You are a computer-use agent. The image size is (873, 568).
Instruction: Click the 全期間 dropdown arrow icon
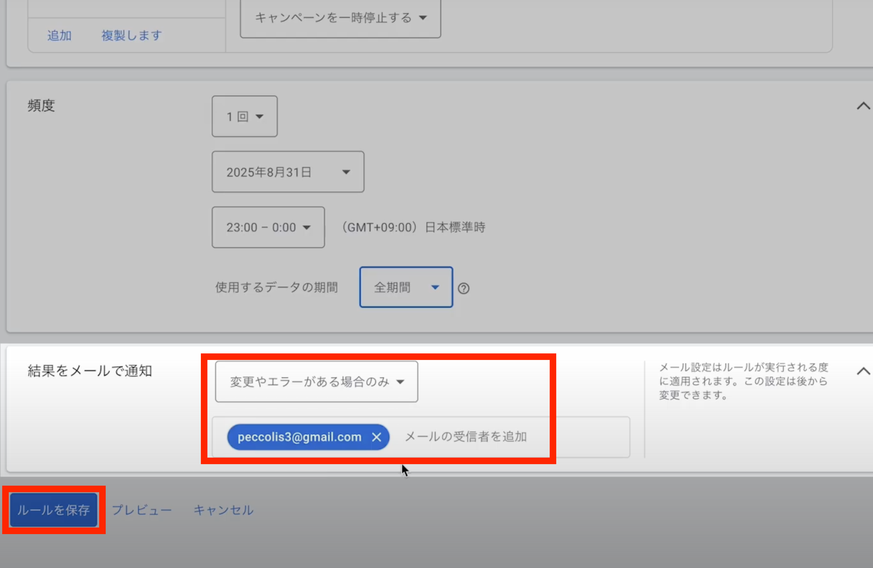tap(435, 287)
